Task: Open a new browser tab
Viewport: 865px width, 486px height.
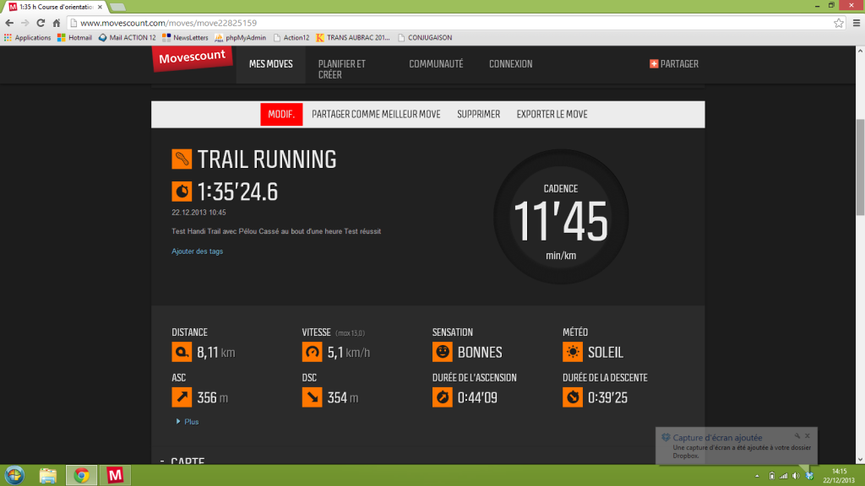Action: coord(117,7)
